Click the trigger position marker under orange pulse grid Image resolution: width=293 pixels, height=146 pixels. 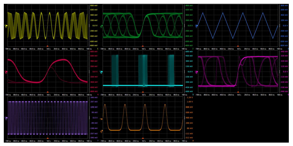coord(143,138)
